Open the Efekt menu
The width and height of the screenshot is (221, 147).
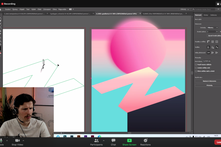(39, 9)
